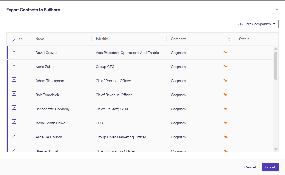Toggle the select-all contacts checkbox
Viewport: 285px width, 175px height.
pos(14,40)
